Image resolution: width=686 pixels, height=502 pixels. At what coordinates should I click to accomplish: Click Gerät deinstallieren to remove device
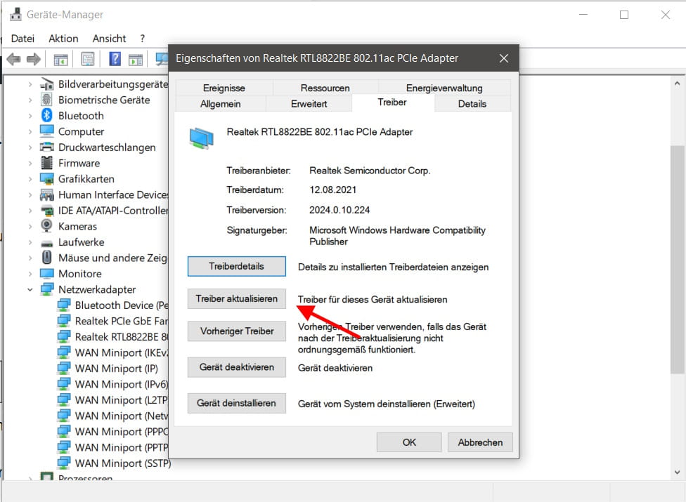click(236, 403)
